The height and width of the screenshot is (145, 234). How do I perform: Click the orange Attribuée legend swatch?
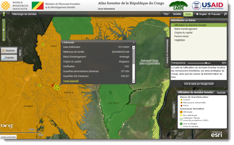[181, 112]
